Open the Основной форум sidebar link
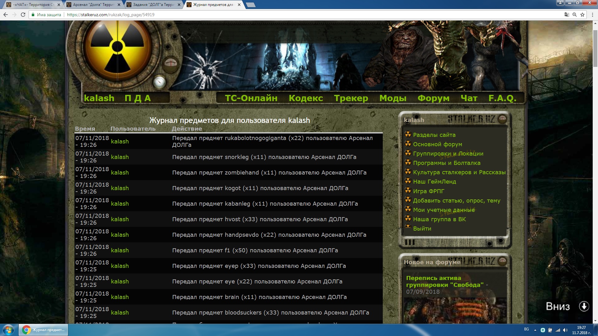This screenshot has height=336, width=598. (x=437, y=144)
